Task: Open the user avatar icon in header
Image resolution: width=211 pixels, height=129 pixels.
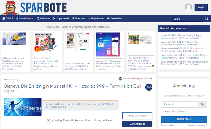Action: (x=188, y=7)
